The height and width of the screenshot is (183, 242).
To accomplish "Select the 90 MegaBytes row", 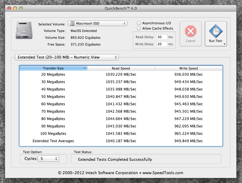I will [x=121, y=126].
